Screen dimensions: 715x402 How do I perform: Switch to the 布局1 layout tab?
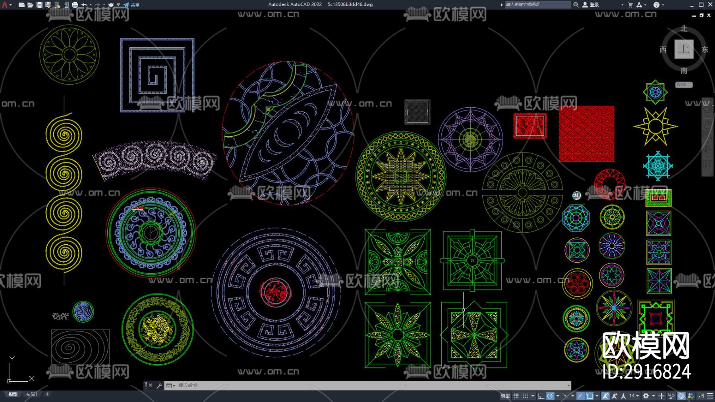[x=31, y=394]
